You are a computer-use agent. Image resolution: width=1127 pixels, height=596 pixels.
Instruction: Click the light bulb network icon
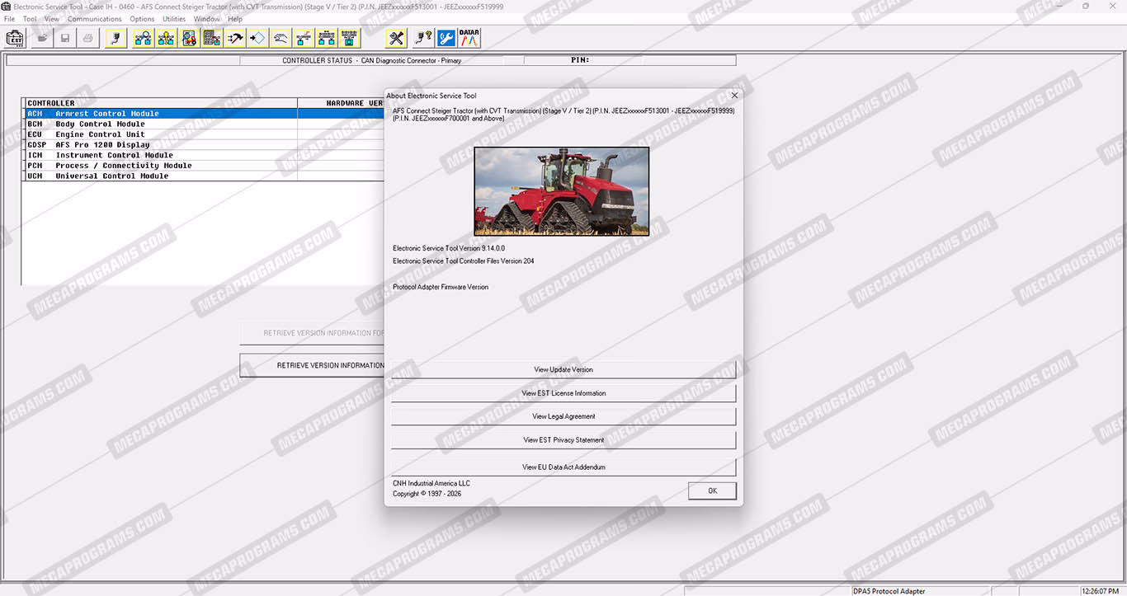tap(166, 38)
